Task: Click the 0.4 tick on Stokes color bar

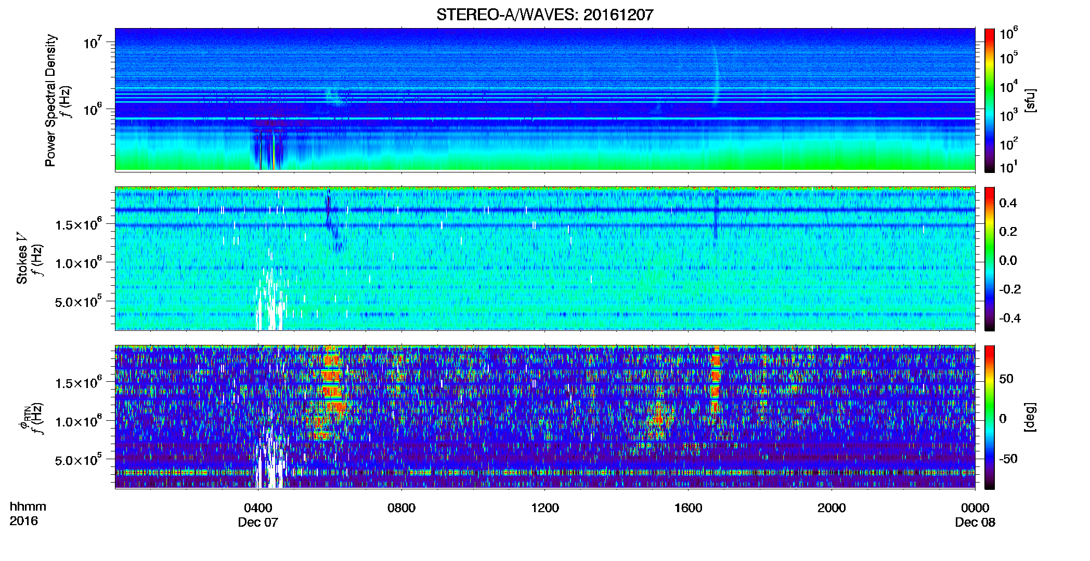Action: click(x=1008, y=203)
